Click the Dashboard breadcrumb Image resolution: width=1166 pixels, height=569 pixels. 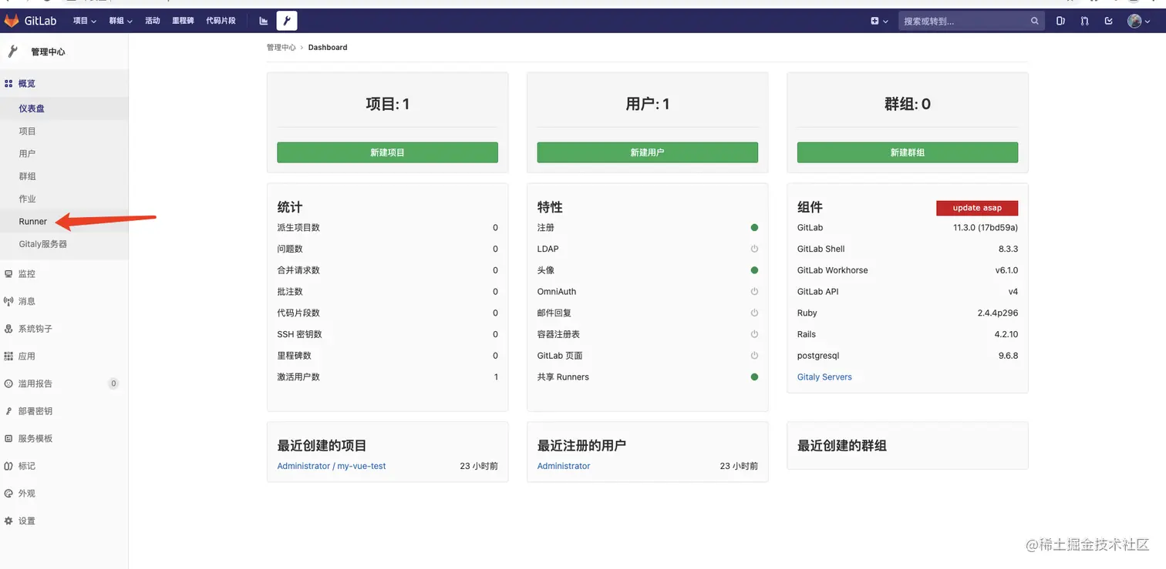tap(328, 48)
